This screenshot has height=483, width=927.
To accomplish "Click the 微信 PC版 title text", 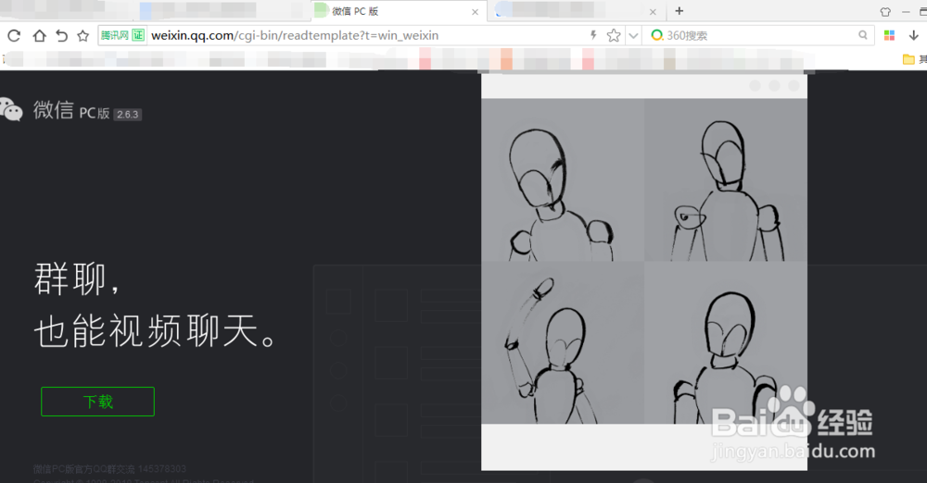I will 71,110.
